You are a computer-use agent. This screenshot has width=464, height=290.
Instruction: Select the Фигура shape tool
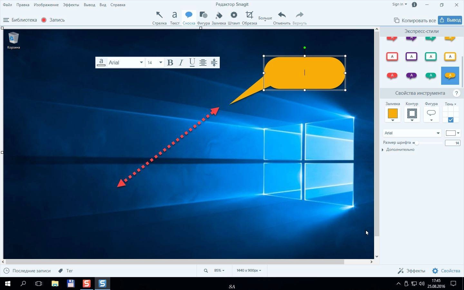pos(203,18)
